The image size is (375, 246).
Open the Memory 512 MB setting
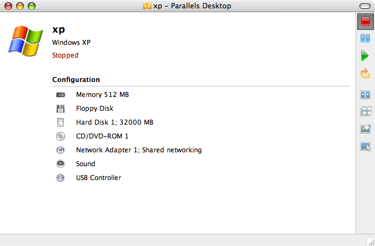click(x=102, y=95)
